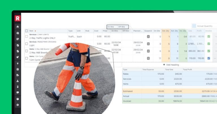Screen dimensions: 217x114
Task: Click the help question mark icon
Action: click(x=18, y=99)
